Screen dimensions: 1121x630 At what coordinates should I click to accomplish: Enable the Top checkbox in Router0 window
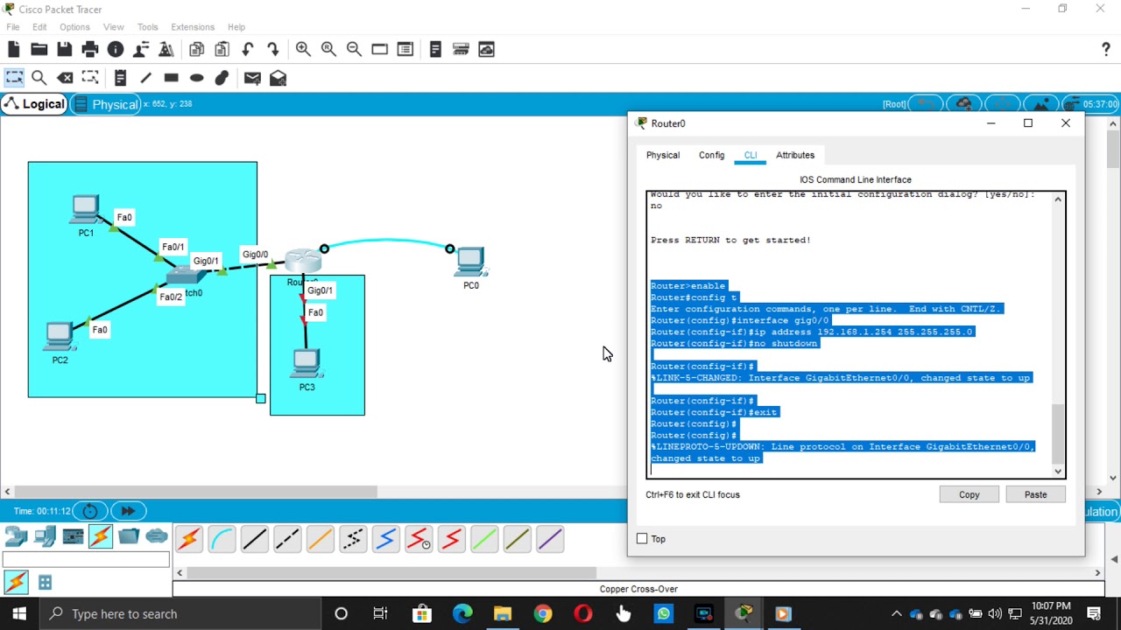(x=642, y=539)
